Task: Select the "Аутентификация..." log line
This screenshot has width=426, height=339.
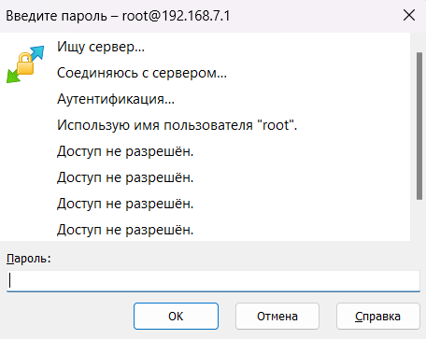Action: [x=116, y=99]
